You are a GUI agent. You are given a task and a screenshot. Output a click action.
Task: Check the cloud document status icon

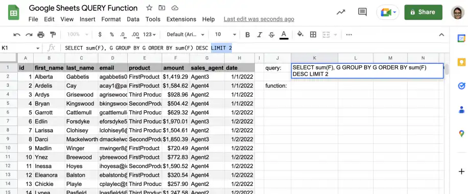[x=175, y=8]
